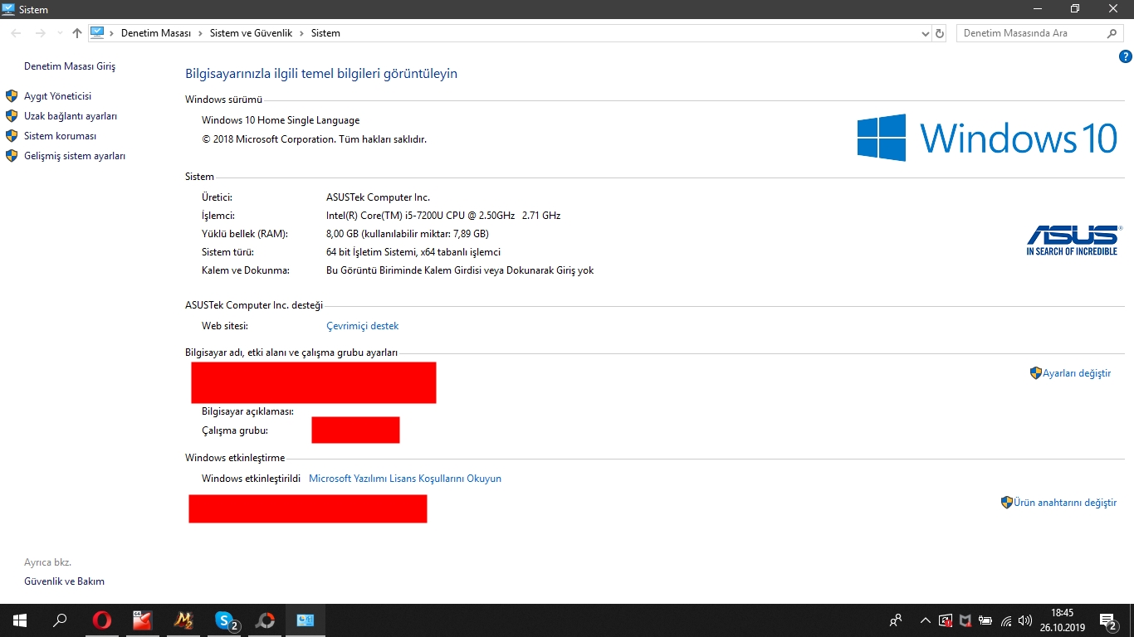Open Opera browser from taskbar

[x=102, y=620]
